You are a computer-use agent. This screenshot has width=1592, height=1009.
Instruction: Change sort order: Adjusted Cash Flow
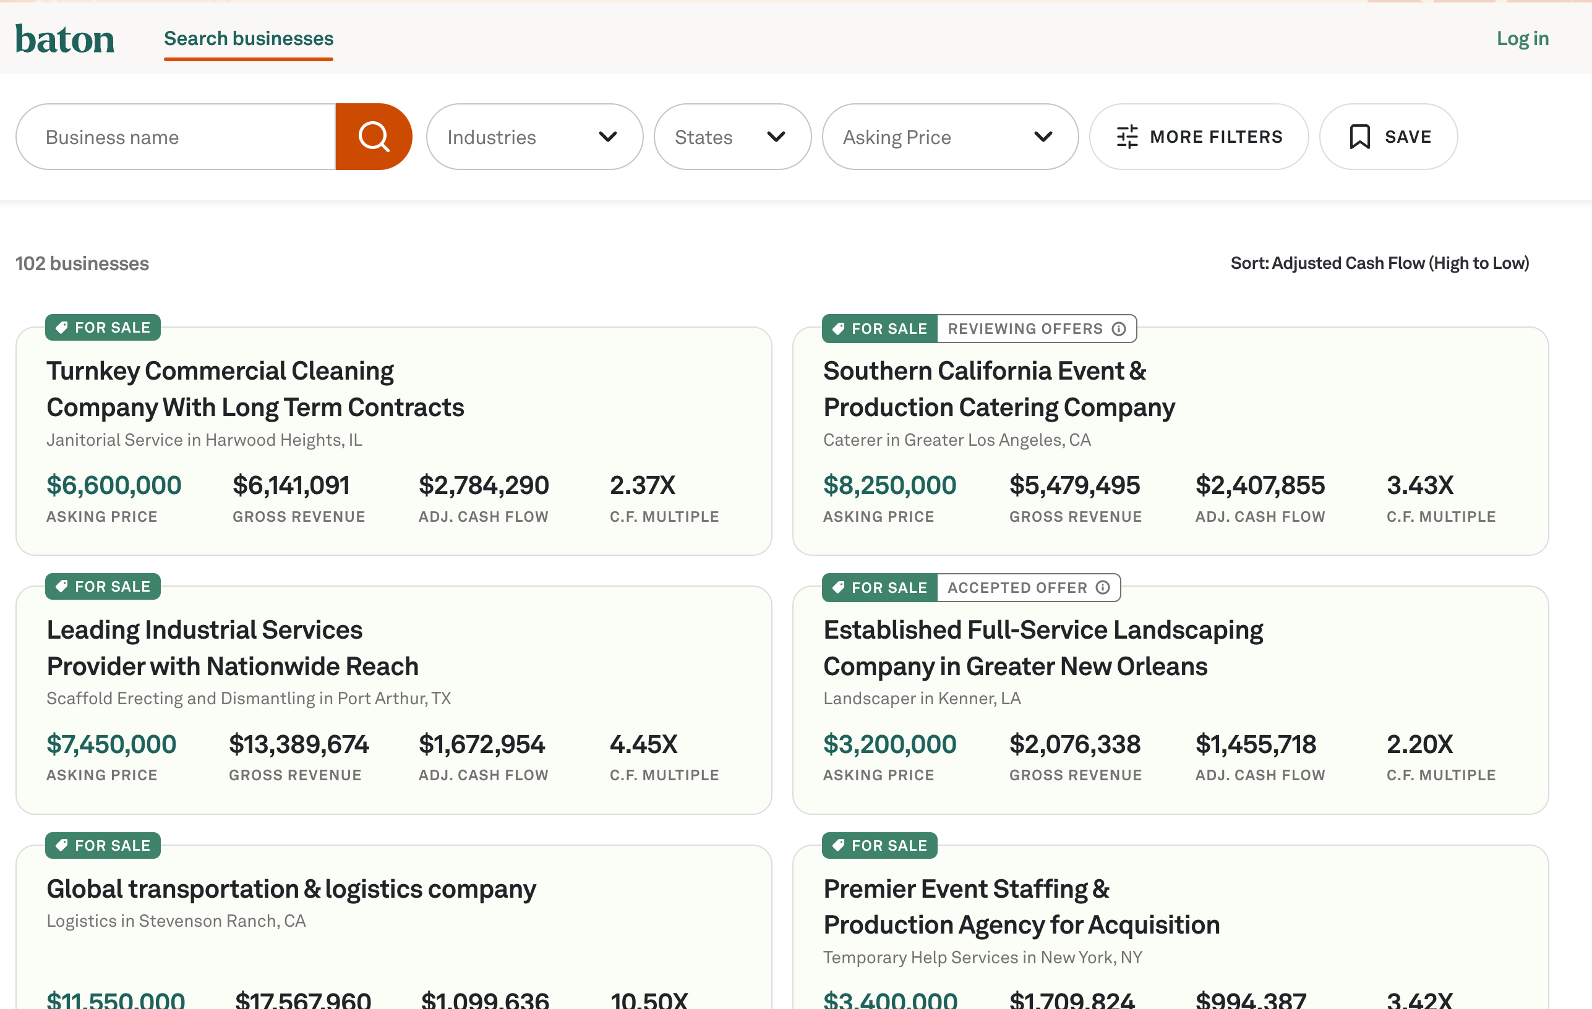point(1380,263)
